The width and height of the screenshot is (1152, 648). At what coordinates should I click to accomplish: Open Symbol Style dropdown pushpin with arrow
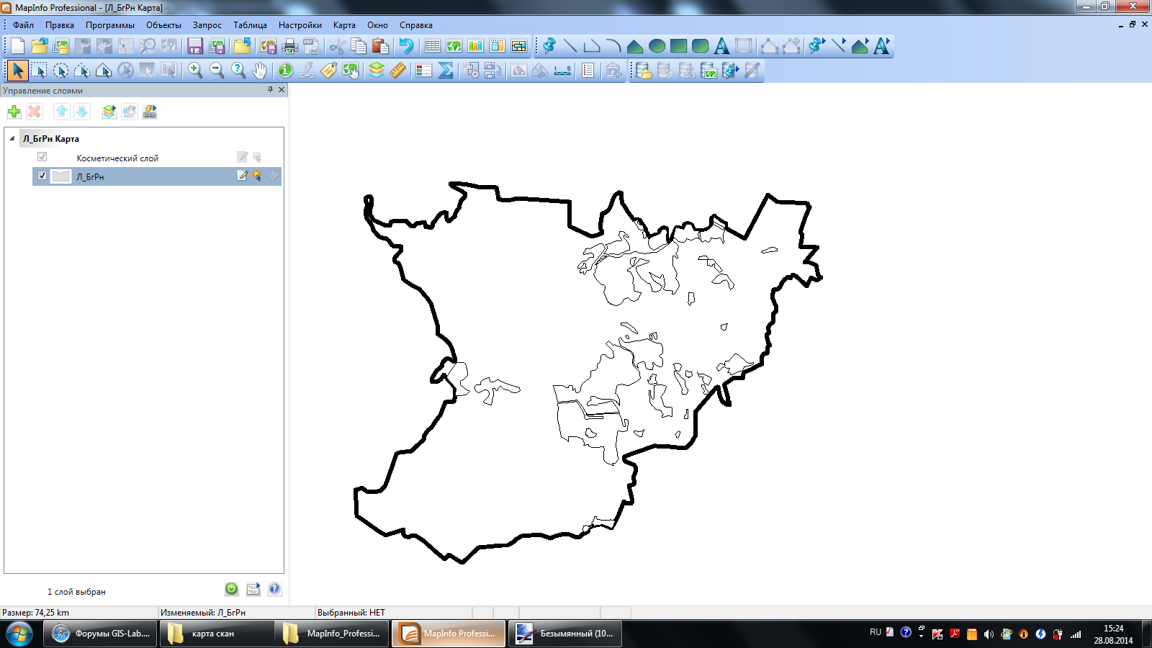[x=816, y=46]
